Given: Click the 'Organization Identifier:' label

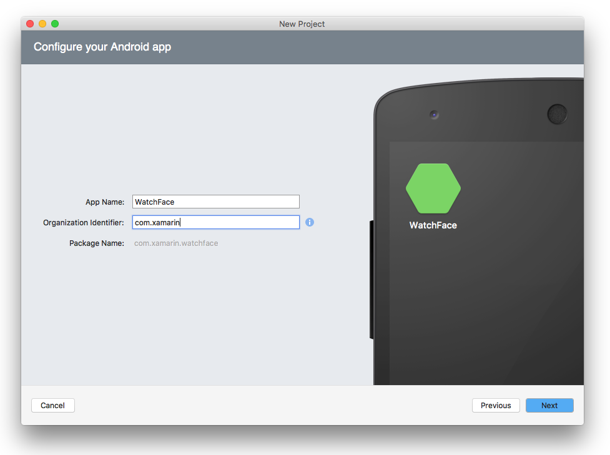Looking at the screenshot, I should pyautogui.click(x=84, y=222).
